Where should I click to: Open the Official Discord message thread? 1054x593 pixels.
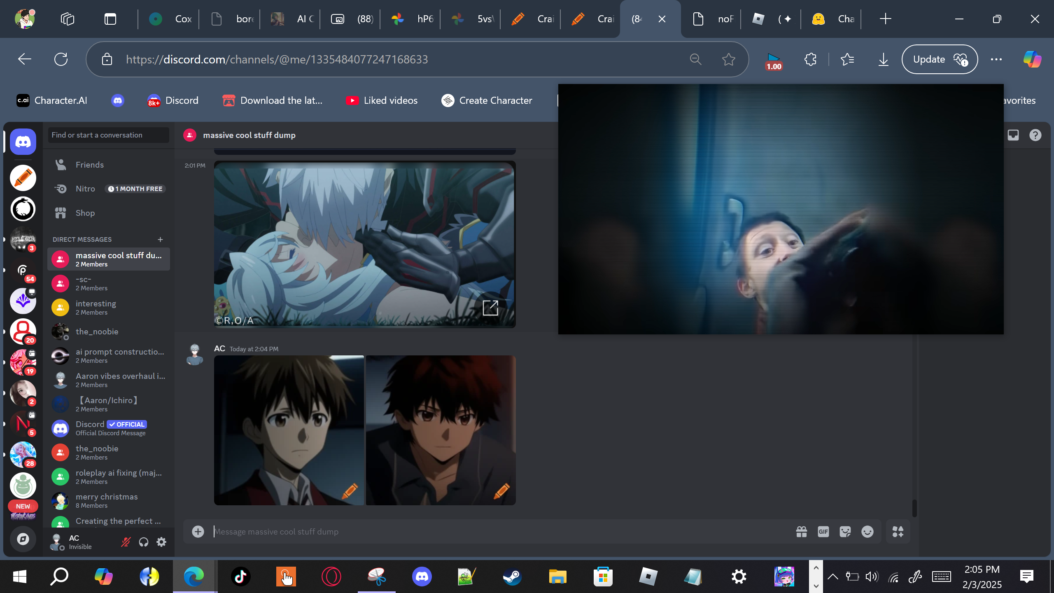(109, 428)
